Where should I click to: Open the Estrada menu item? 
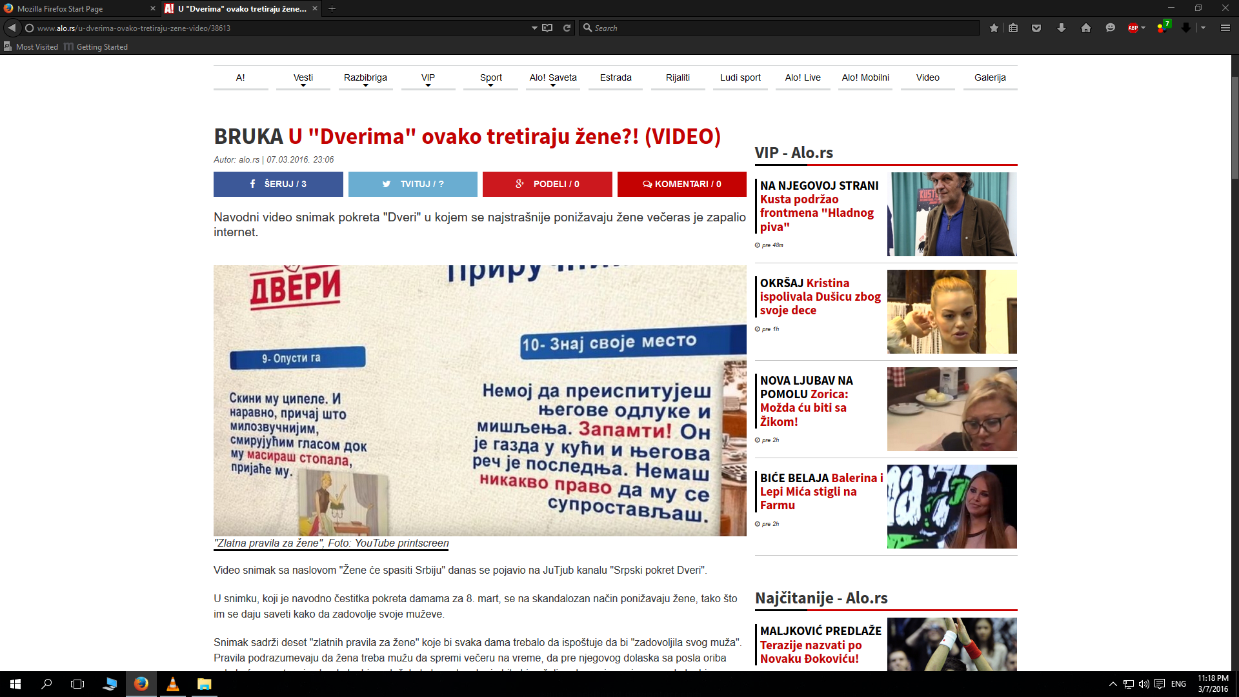point(615,77)
